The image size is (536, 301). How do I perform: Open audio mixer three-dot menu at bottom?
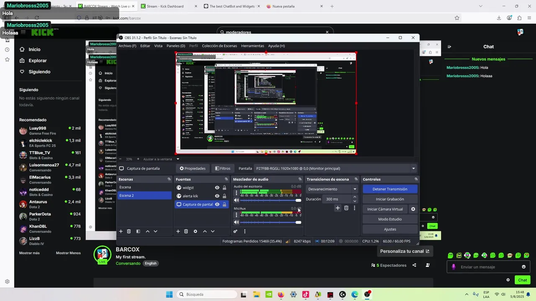[245, 231]
